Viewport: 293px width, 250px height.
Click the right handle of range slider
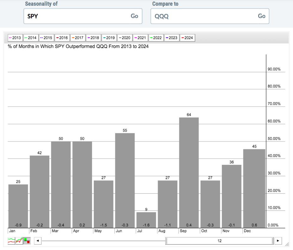tap(273, 241)
